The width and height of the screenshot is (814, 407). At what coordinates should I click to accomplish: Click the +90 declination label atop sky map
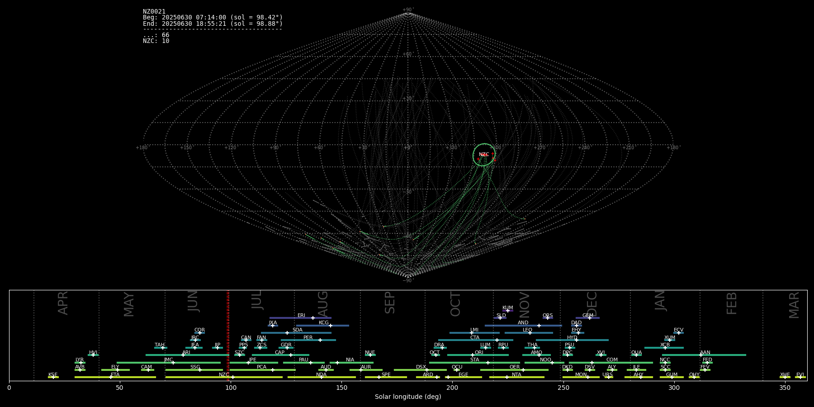(408, 9)
